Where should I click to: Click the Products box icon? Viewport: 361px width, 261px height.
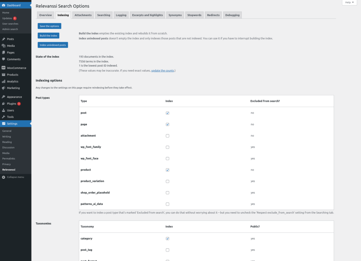tap(4, 75)
